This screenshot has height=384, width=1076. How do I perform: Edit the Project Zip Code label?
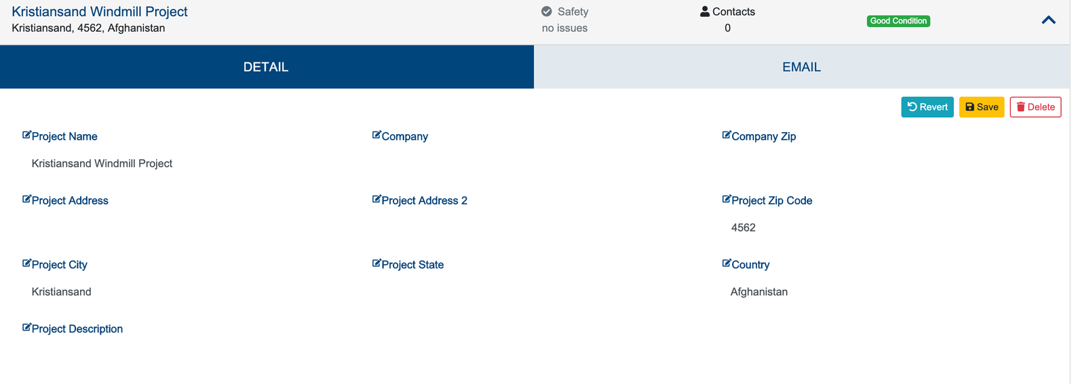click(772, 200)
